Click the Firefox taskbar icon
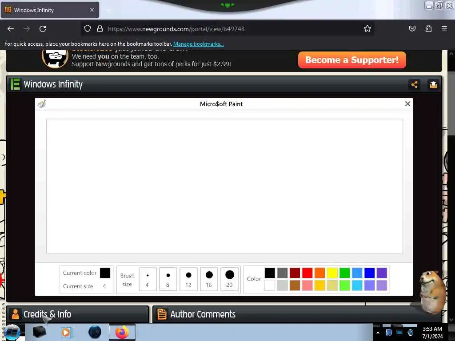This screenshot has width=455, height=341. pyautogui.click(x=122, y=332)
